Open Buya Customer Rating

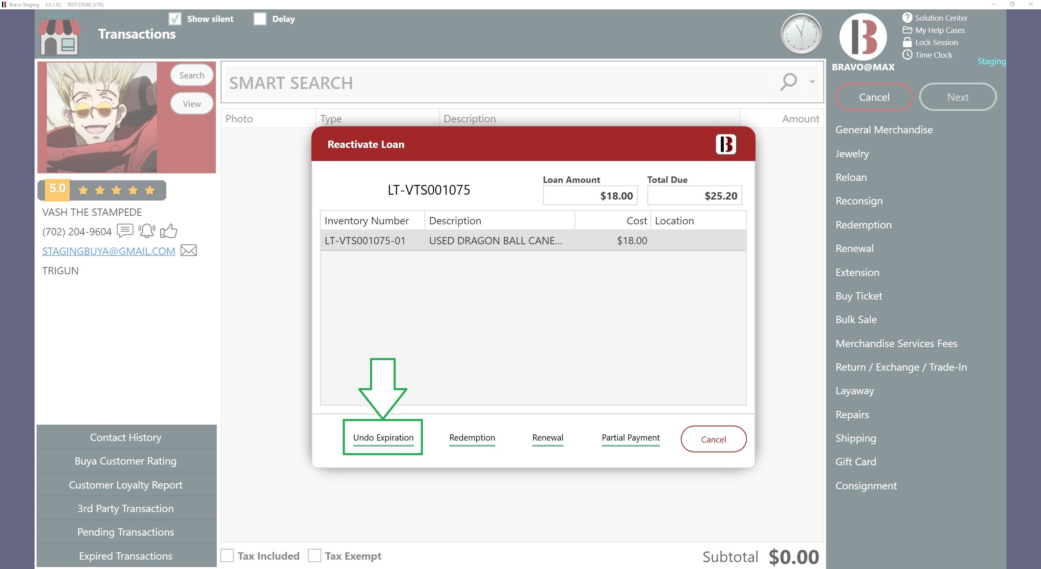126,461
